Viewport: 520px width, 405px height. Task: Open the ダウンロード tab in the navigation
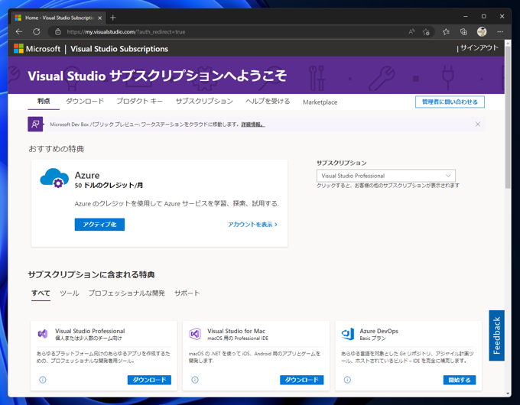(x=85, y=102)
